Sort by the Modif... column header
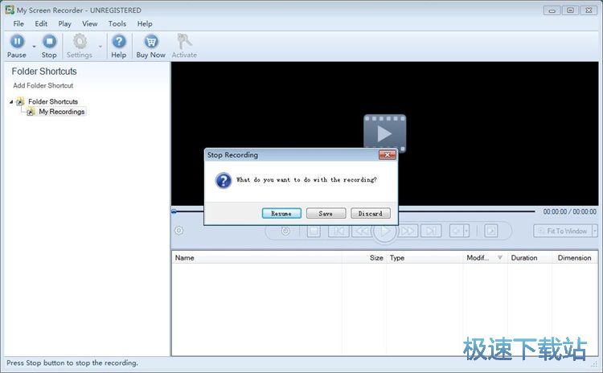Image resolution: width=603 pixels, height=373 pixels. (486, 258)
